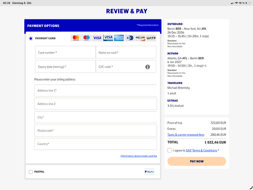Click the 280,46 EUR taxes amount

[218, 135]
